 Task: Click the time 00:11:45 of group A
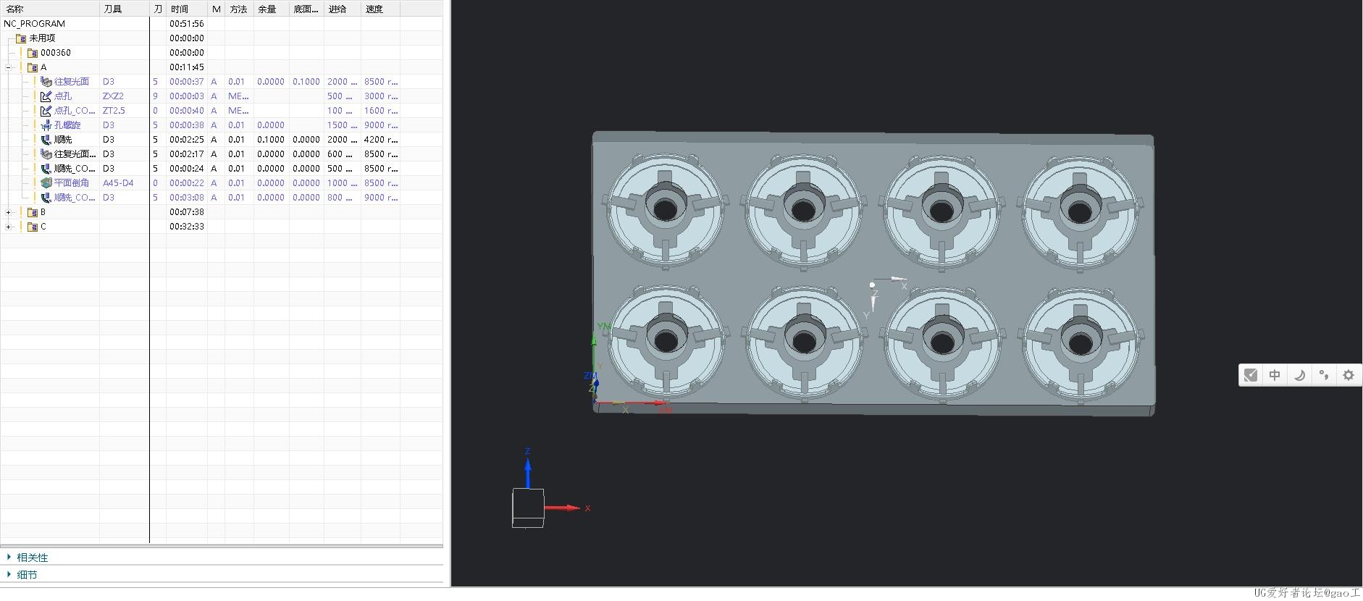point(187,67)
